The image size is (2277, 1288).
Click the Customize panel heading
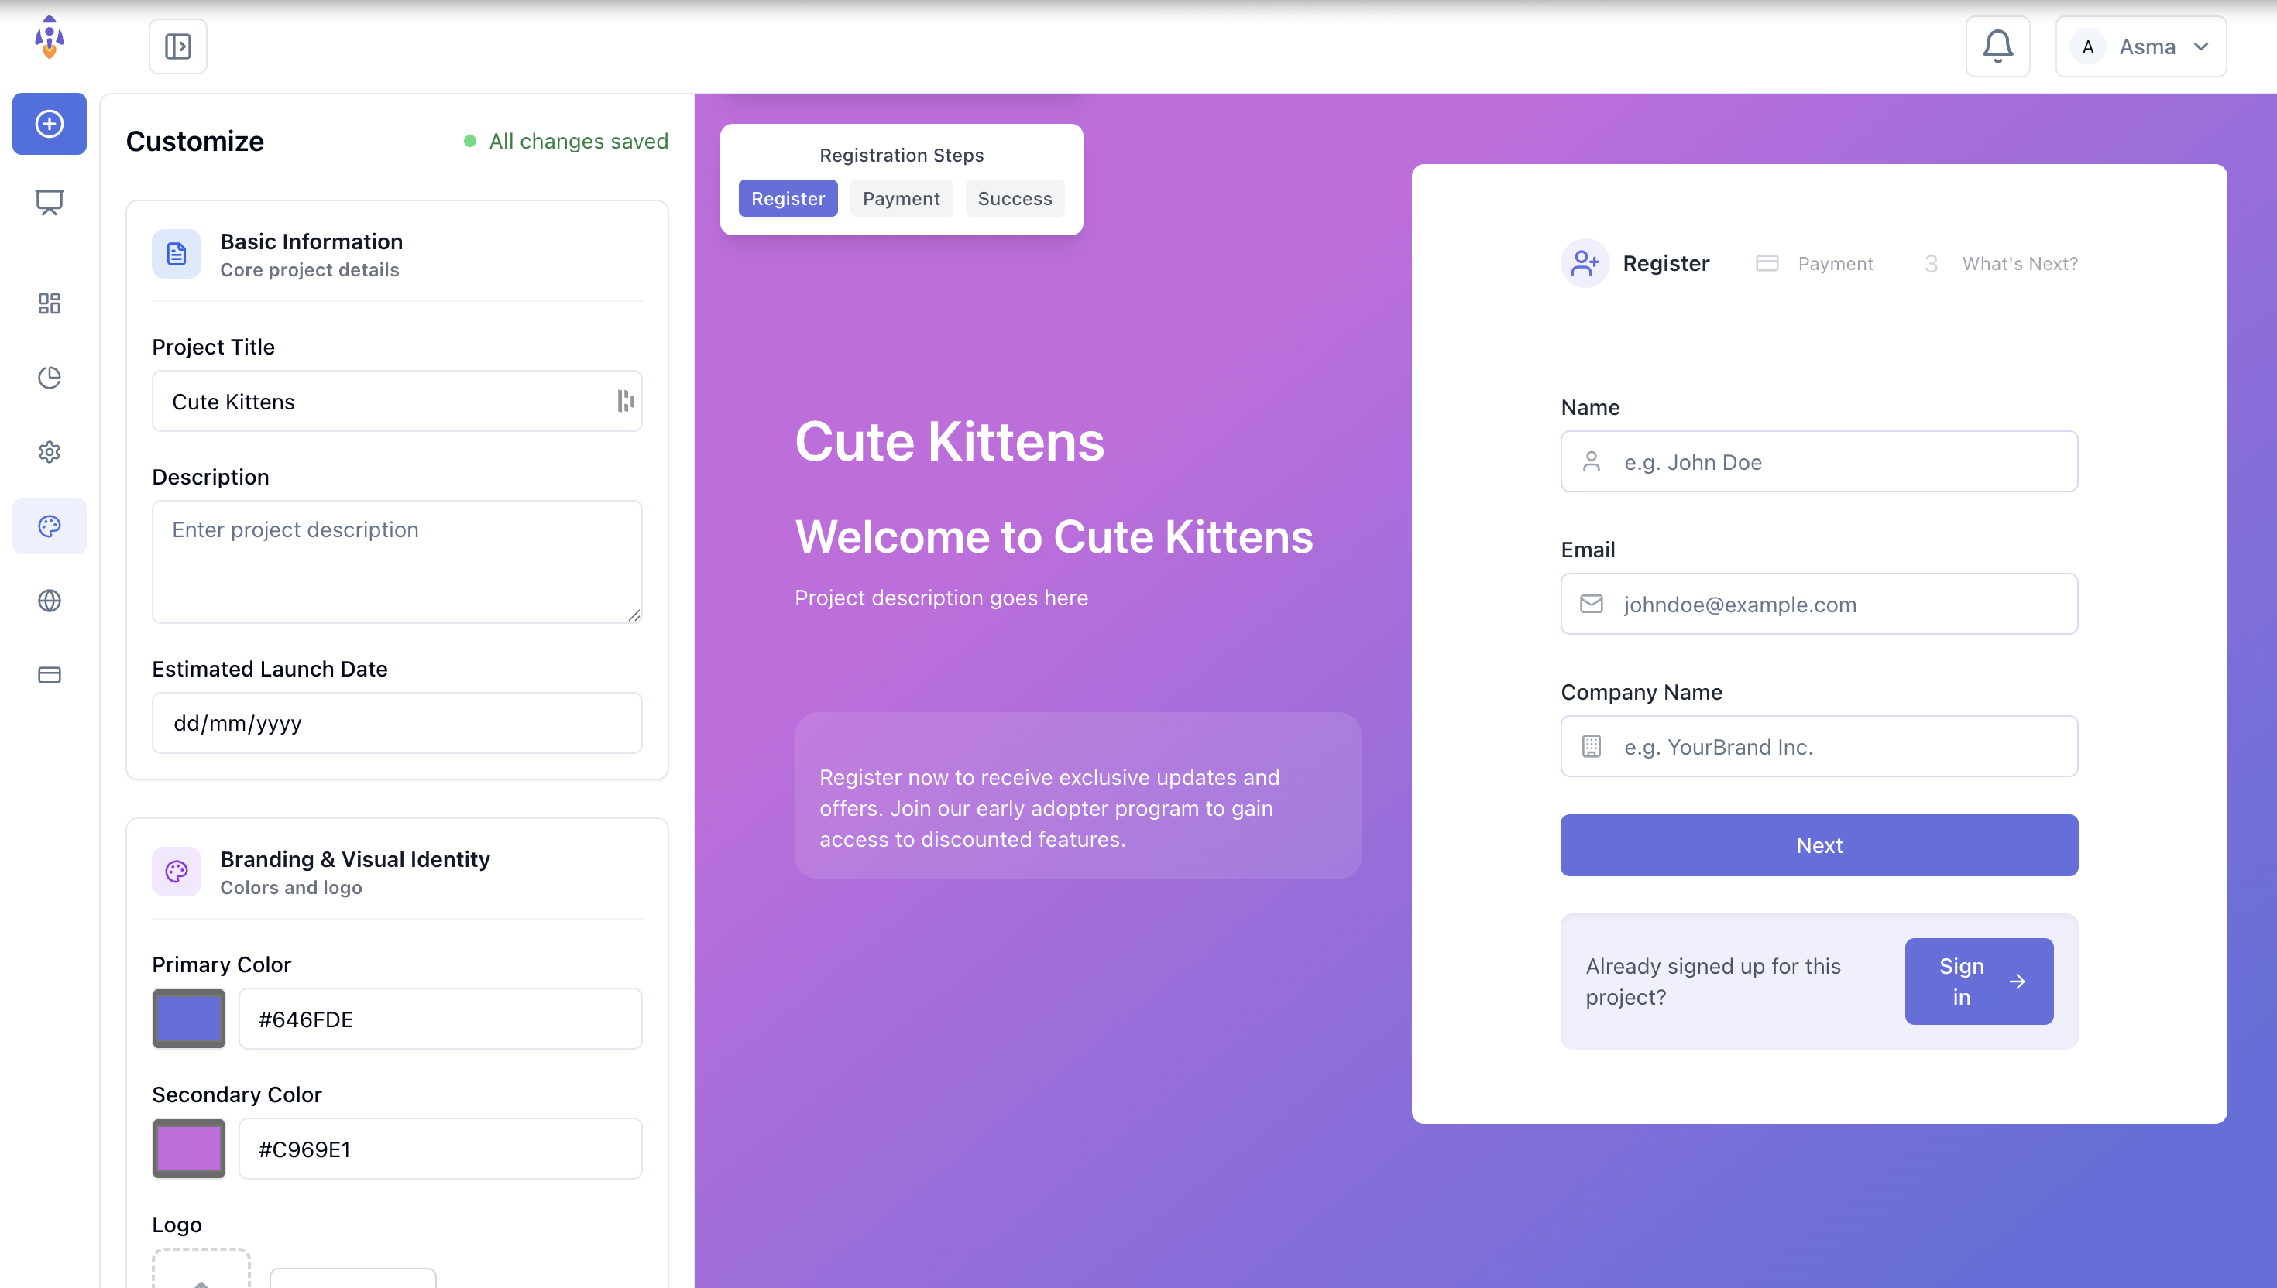[194, 142]
